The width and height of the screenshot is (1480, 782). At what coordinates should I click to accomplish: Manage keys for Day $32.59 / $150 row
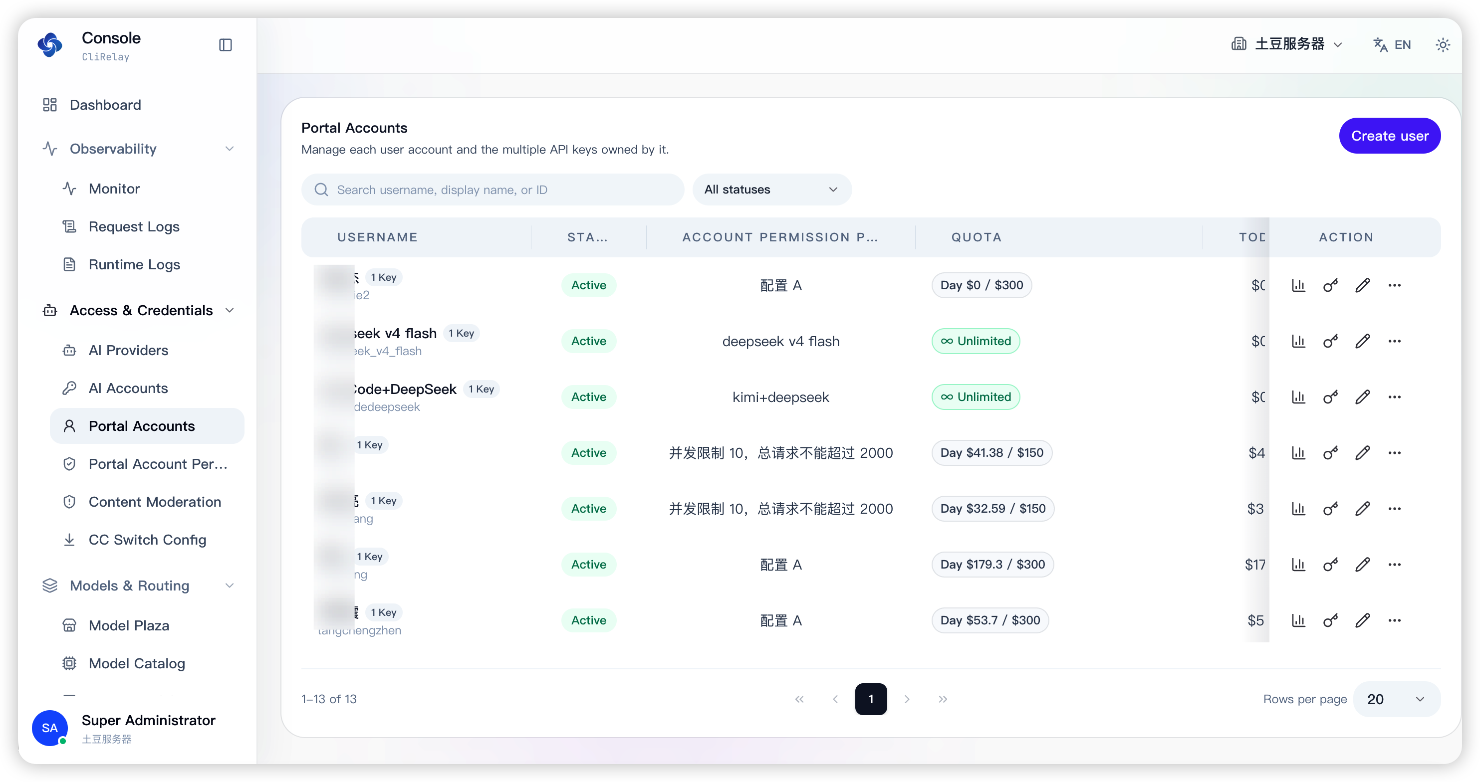click(x=1331, y=509)
